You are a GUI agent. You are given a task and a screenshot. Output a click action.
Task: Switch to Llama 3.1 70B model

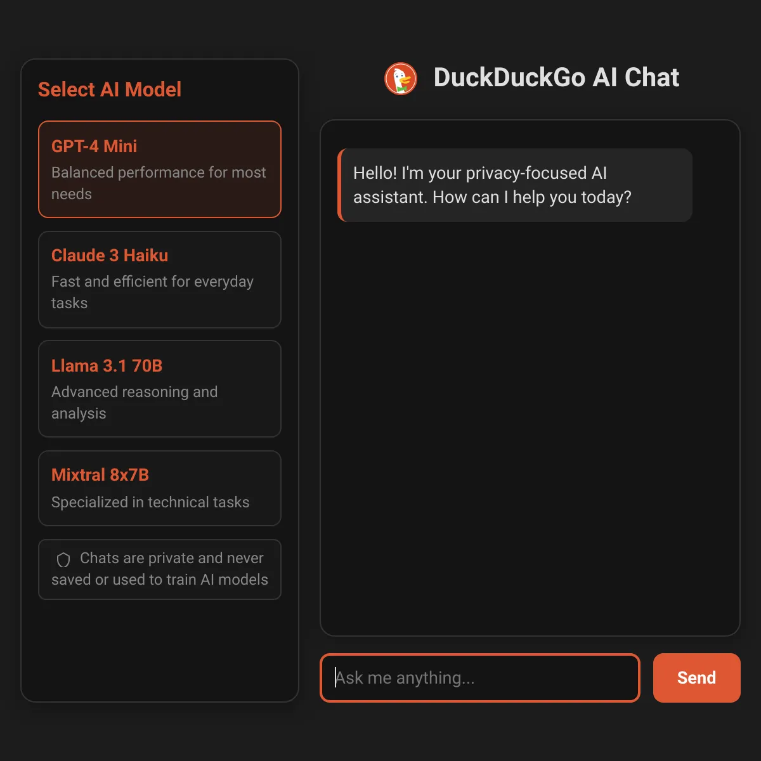pyautogui.click(x=160, y=389)
